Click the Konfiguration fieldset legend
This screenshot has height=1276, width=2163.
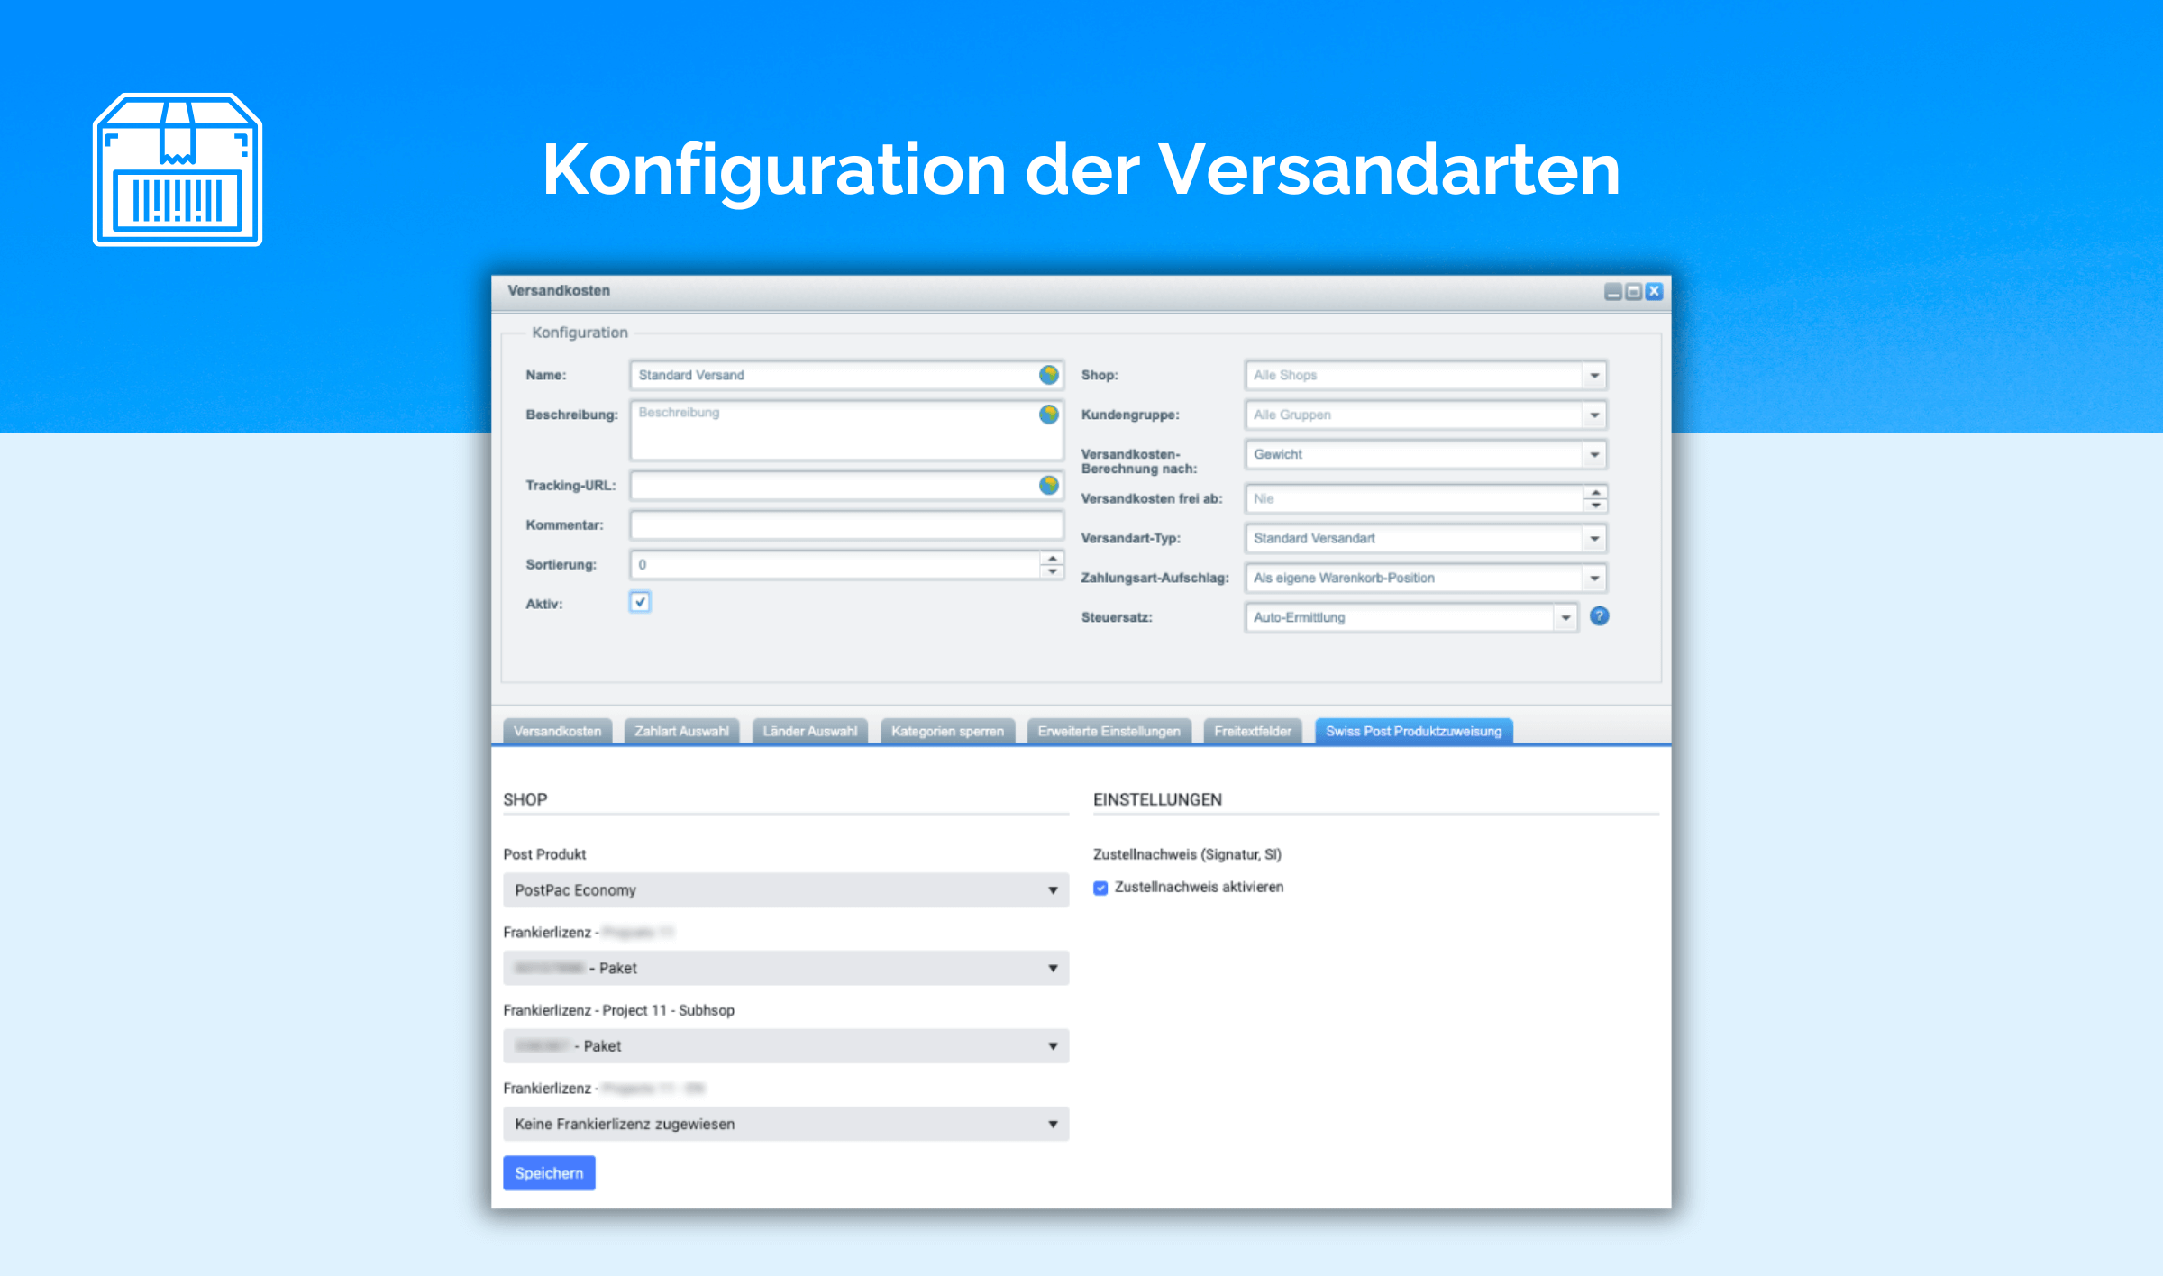coord(580,333)
